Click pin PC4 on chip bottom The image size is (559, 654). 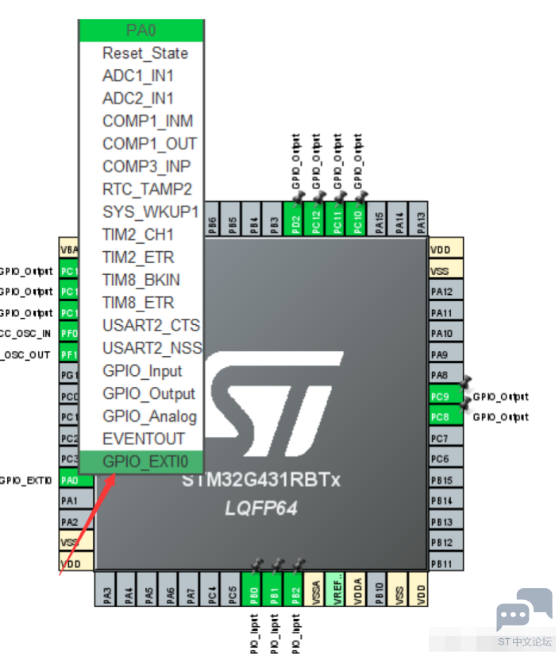coord(210,590)
